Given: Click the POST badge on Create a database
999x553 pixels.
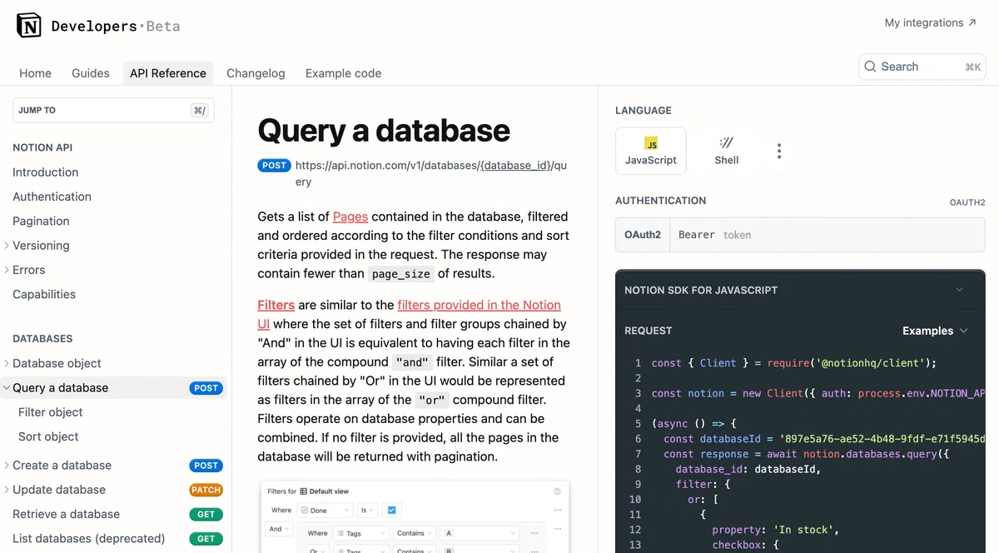Looking at the screenshot, I should pyautogui.click(x=206, y=466).
